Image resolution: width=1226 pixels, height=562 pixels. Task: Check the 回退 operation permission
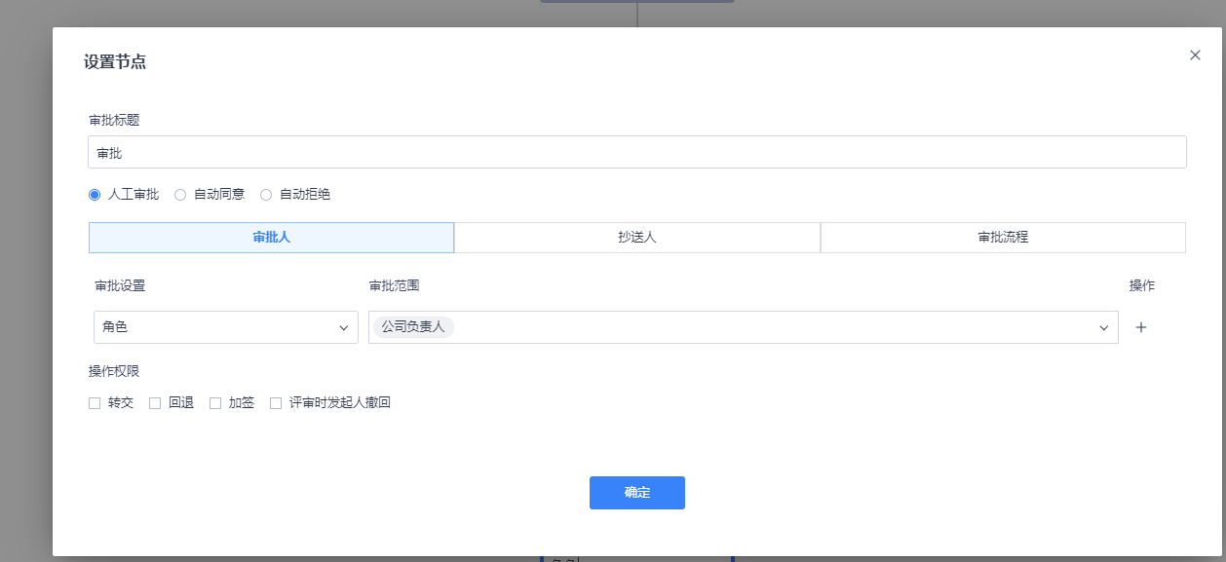pos(155,402)
